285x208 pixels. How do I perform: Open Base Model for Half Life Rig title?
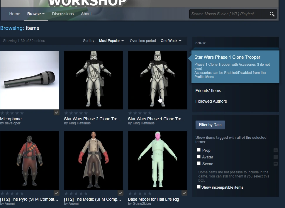[153, 199]
